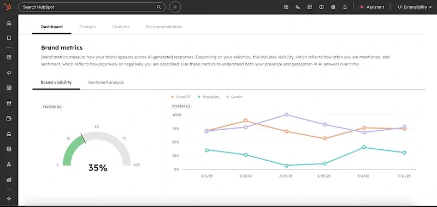This screenshot has height=207, width=437.
Task: Click FILTERS (1) above the line chart
Action: (x=181, y=106)
